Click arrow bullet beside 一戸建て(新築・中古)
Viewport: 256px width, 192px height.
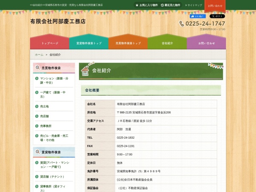point(37,93)
